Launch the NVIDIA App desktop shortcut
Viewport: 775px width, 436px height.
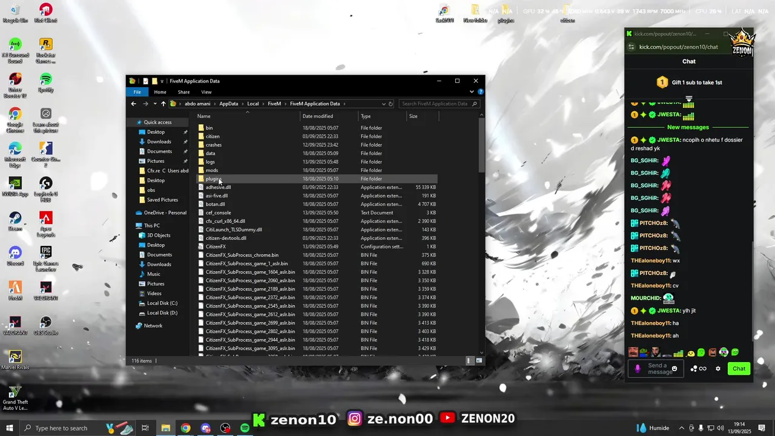coord(15,187)
